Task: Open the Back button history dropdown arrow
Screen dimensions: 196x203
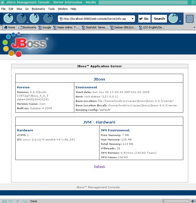Action: [15, 22]
